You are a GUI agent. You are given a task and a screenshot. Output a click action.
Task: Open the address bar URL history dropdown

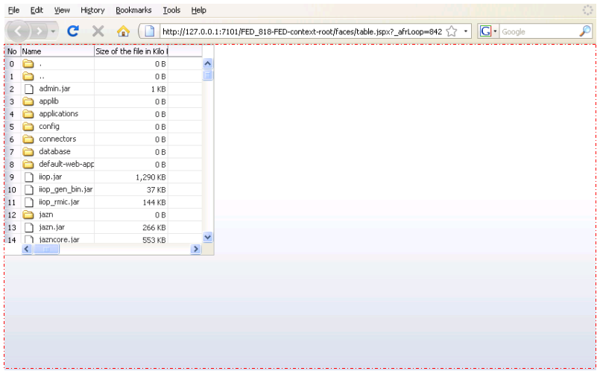466,31
